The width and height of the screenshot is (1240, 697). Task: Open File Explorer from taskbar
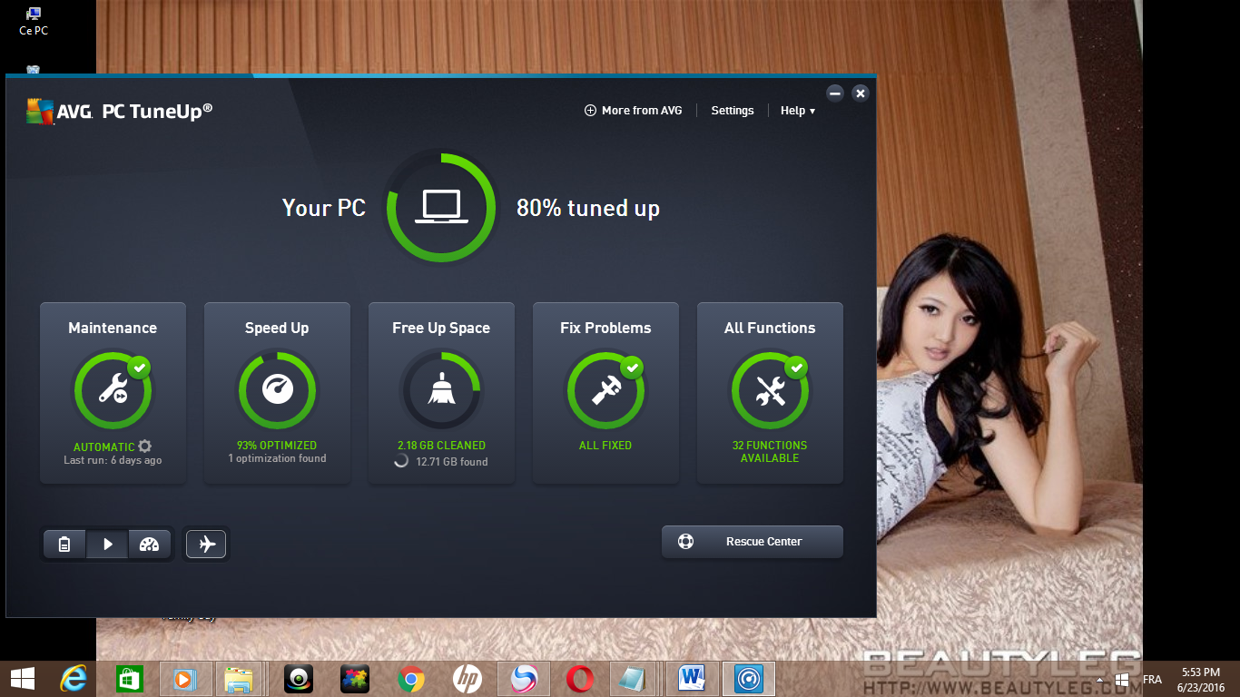239,679
